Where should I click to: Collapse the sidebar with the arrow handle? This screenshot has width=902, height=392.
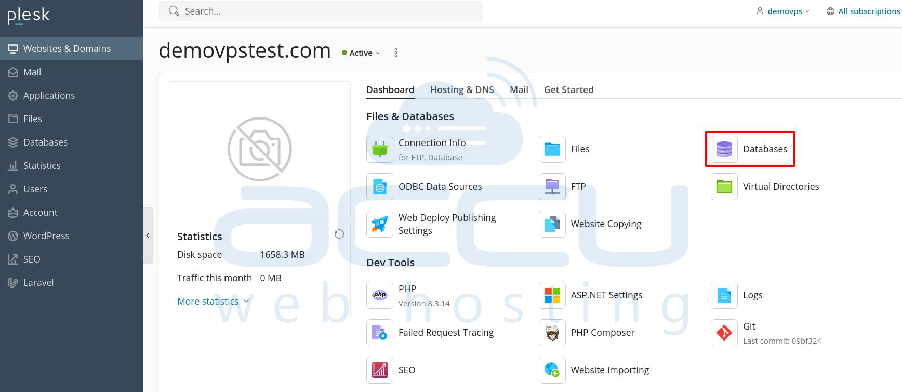148,236
